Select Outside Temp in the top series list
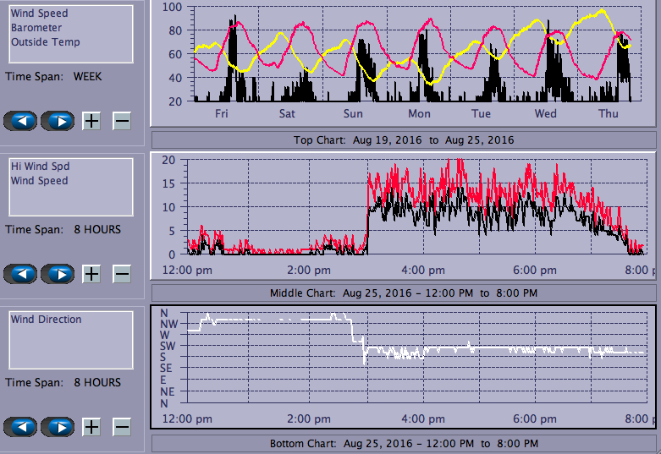Image resolution: width=661 pixels, height=454 pixels. pos(46,42)
